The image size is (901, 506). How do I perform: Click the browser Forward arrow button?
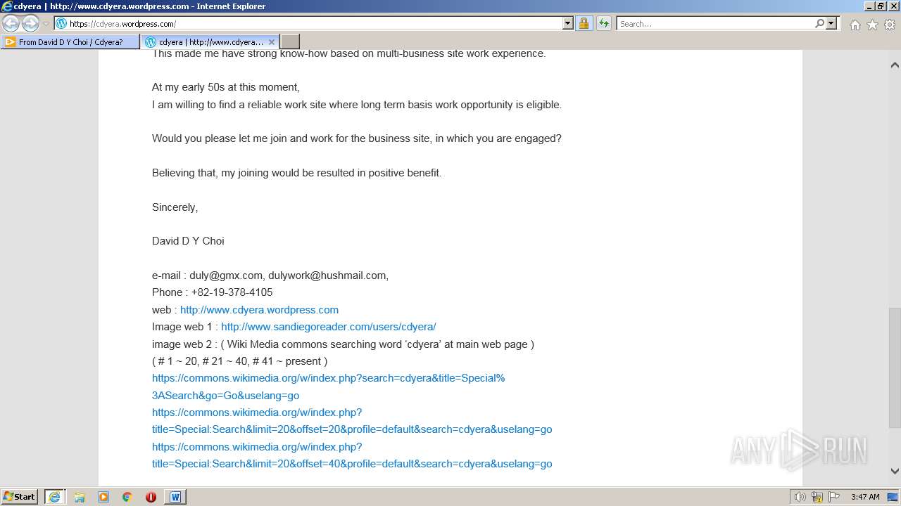30,24
